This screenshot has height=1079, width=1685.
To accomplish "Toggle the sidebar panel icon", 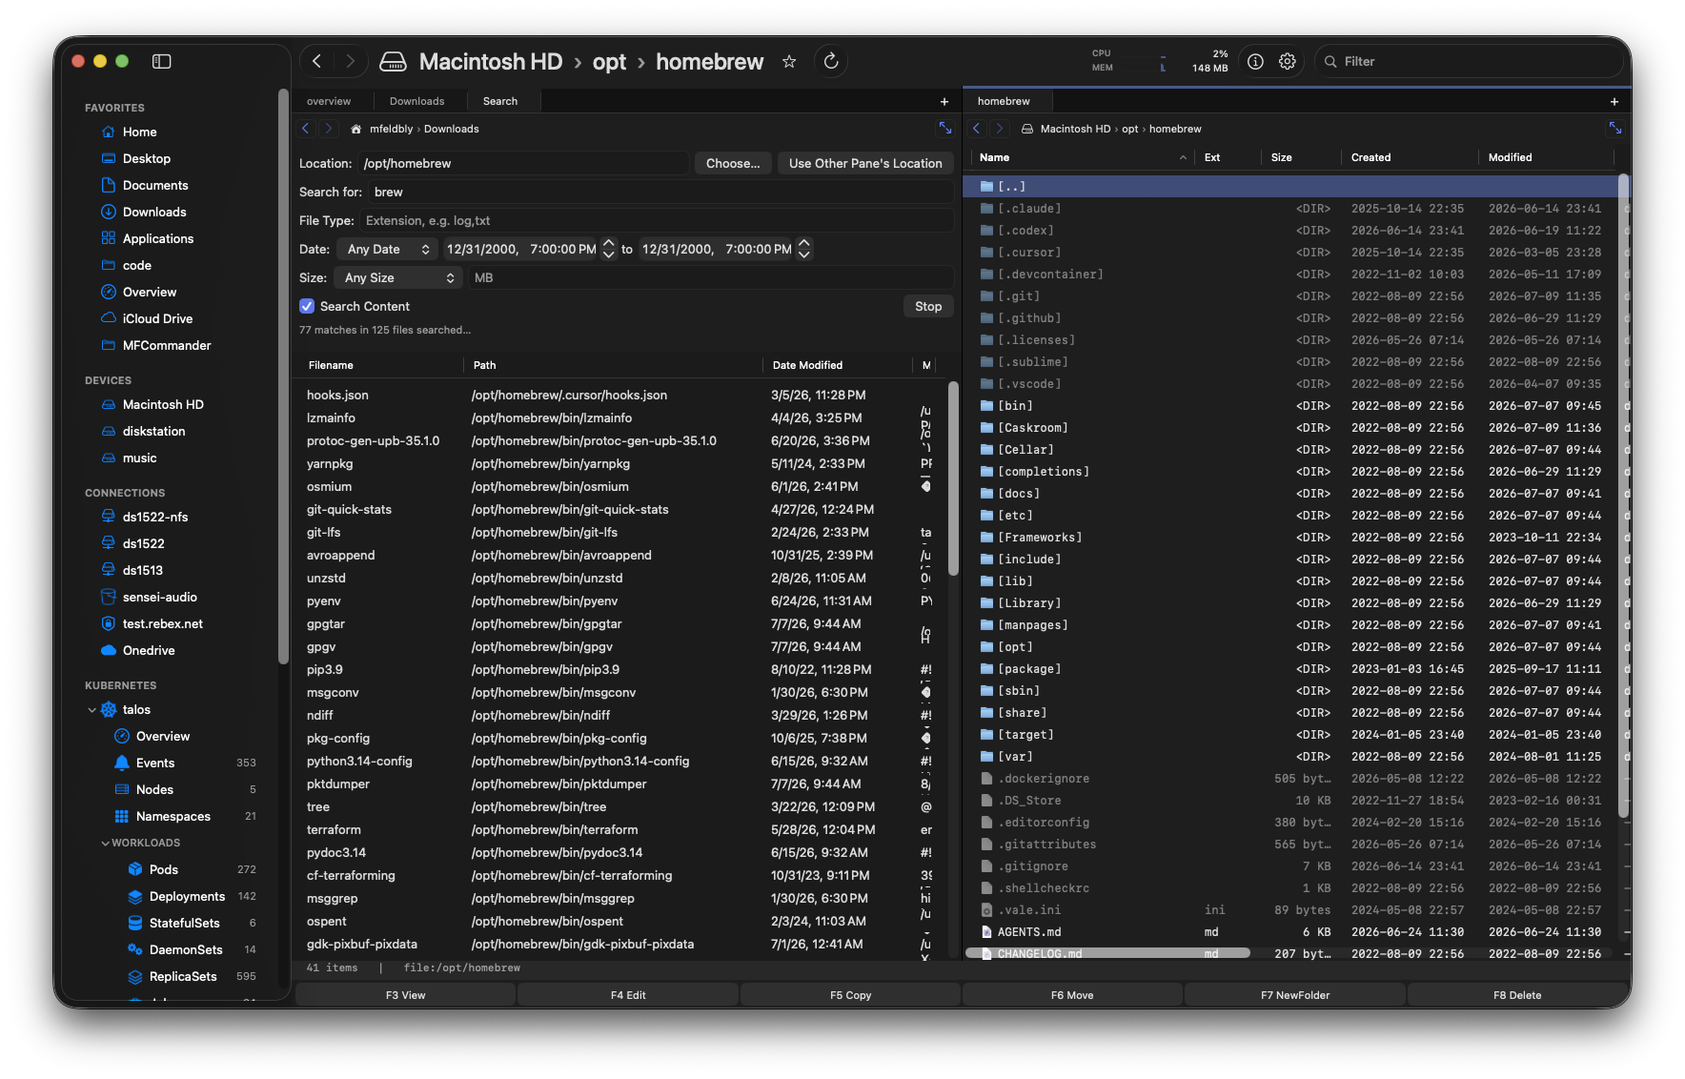I will point(162,61).
